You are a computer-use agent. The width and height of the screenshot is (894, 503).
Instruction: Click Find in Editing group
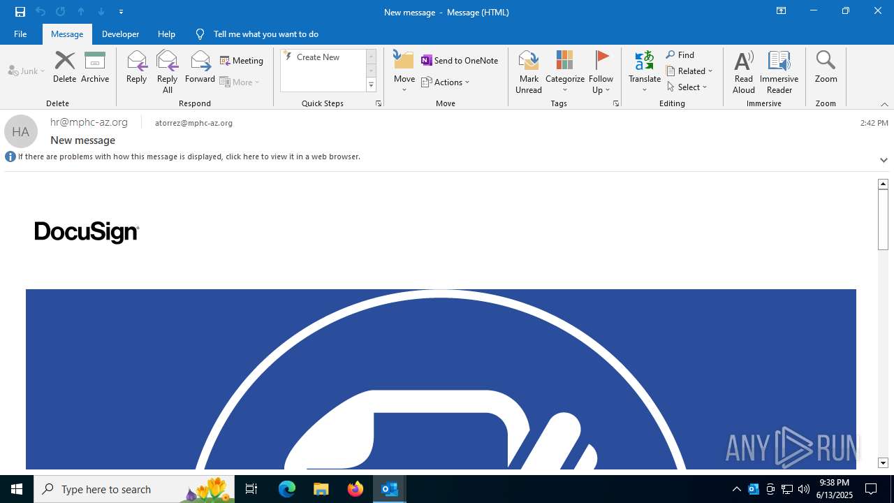pos(680,54)
